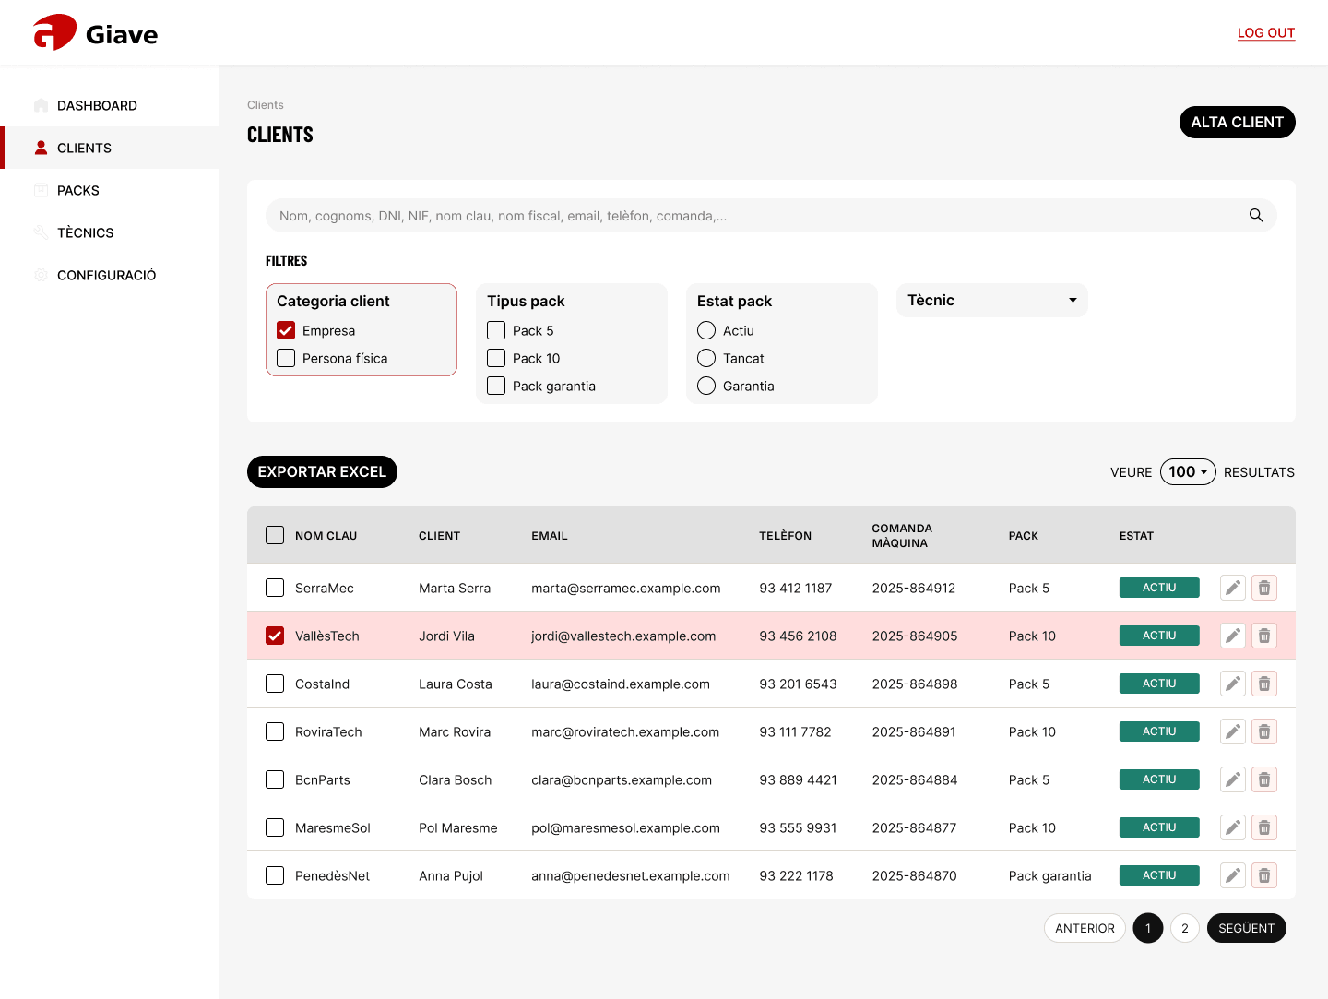1328x999 pixels.
Task: Jump to page 2 of results
Action: [x=1185, y=928]
